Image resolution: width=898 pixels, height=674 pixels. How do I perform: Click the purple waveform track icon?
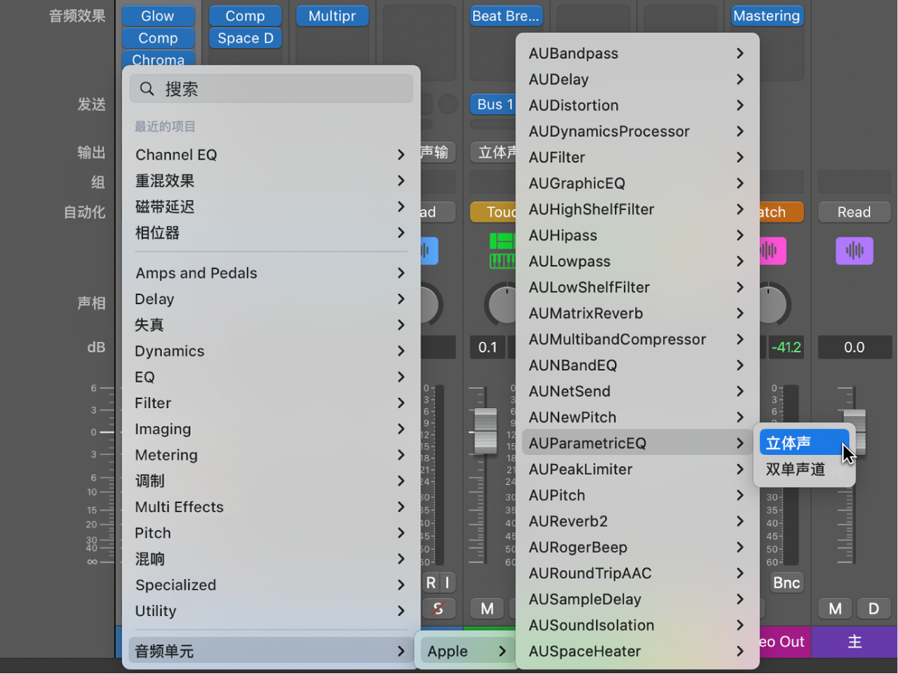point(854,250)
